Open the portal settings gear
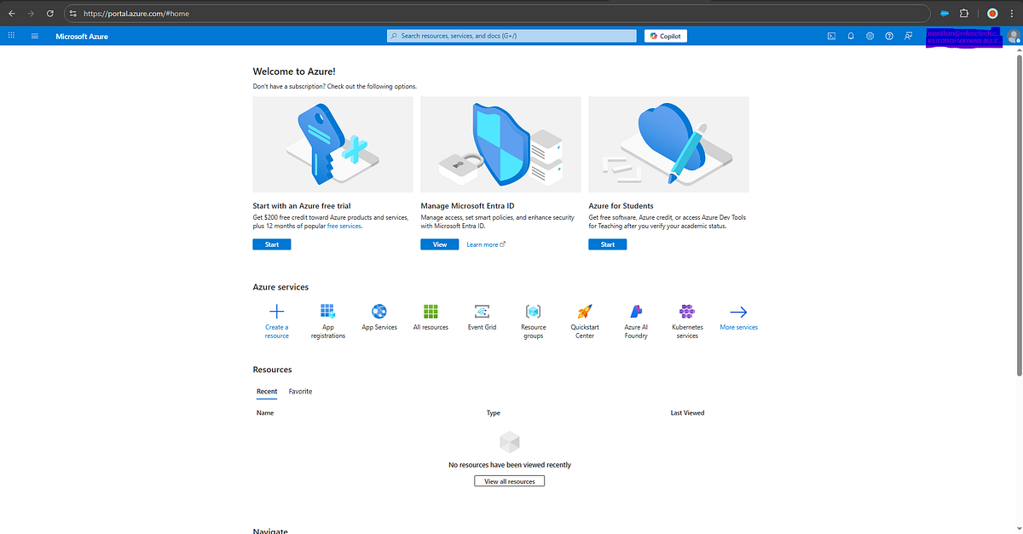1023x534 pixels. (870, 36)
